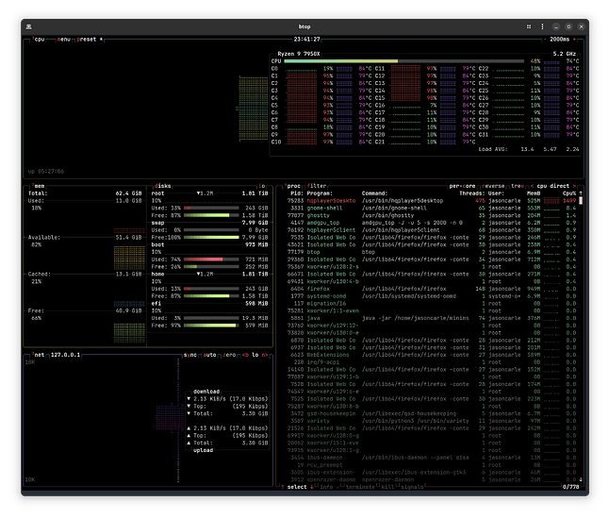Click swap Free 100% bar
Viewport: 609px width, 519px height.
(211, 237)
